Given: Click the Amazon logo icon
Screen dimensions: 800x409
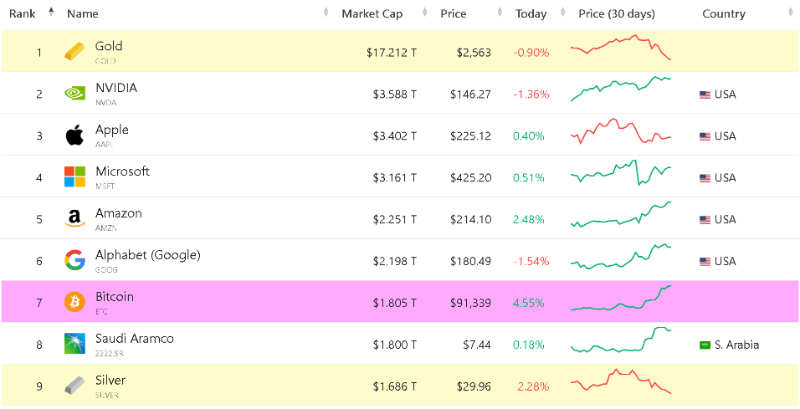Looking at the screenshot, I should pyautogui.click(x=74, y=219).
